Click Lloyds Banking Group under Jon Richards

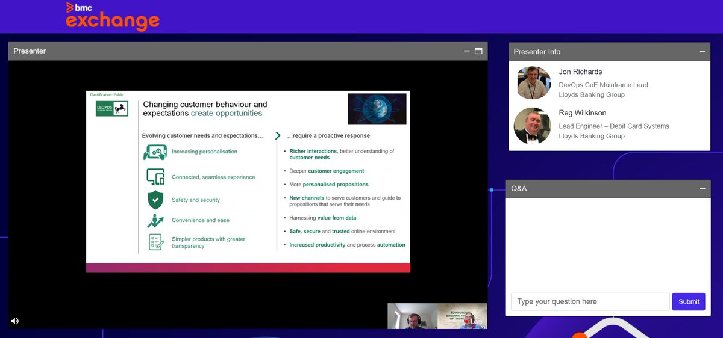point(592,95)
